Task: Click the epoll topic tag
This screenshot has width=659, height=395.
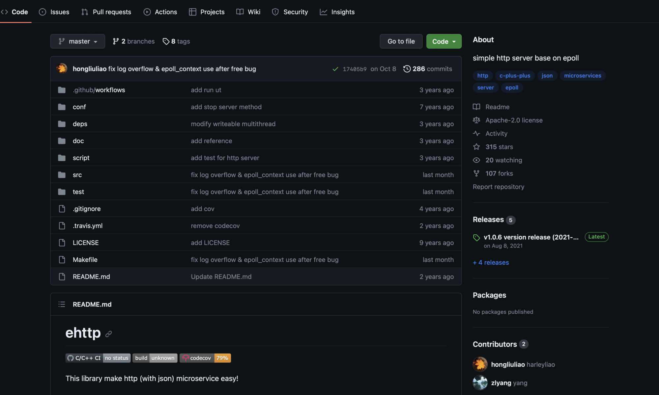Action: (512, 88)
